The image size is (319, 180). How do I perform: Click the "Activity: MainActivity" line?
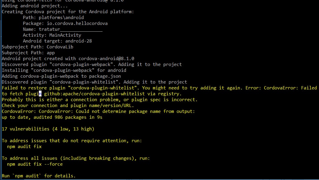click(52, 35)
